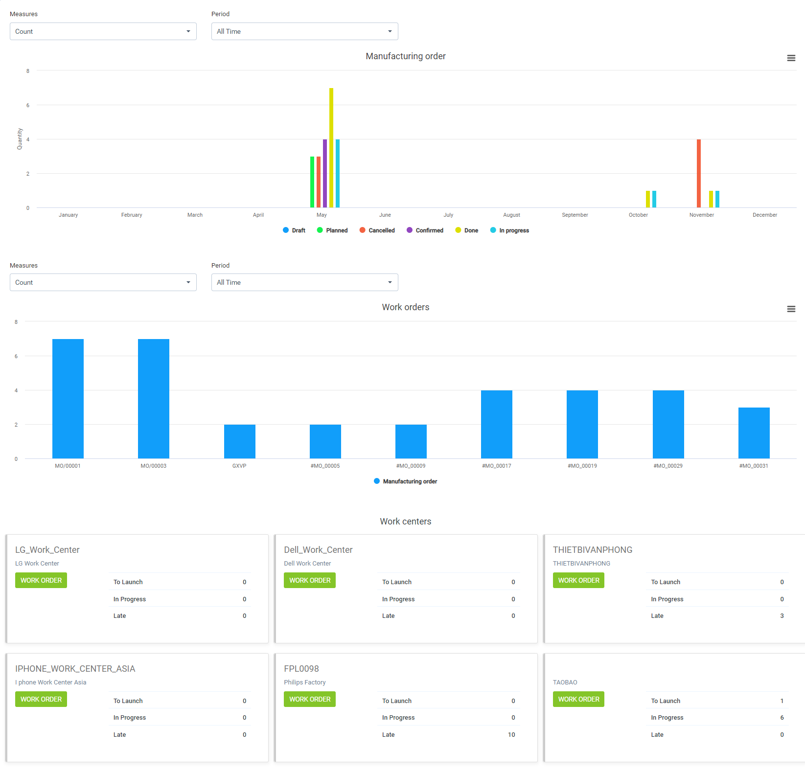Screen dimensions: 805x773
Task: Click the yellow Done bar in October
Action: [x=648, y=199]
